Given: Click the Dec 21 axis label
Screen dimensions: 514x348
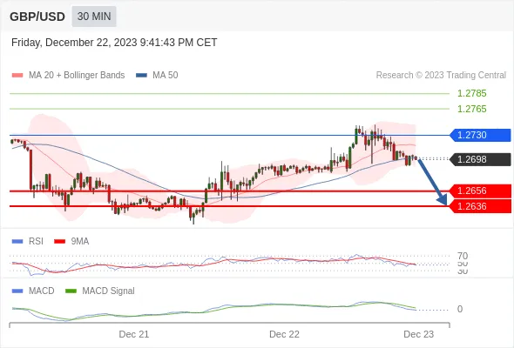Looking at the screenshot, I should pos(134,334).
